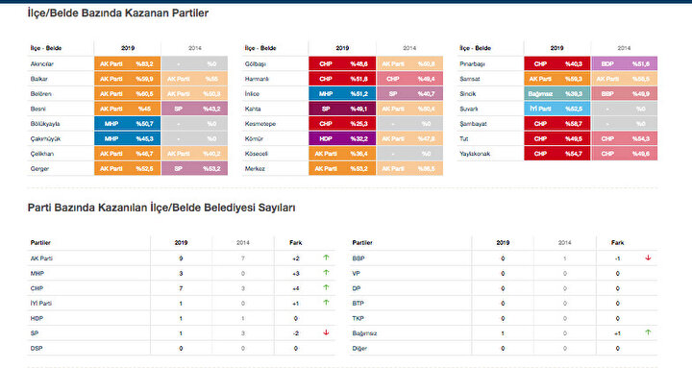Click the Gerger district name
This screenshot has height=368, width=692.
39,169
